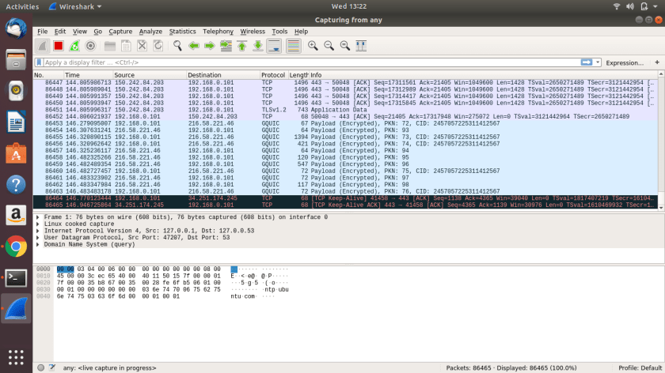Viewport: 665px width, 373px height.
Task: Sort packets by the Protocol column header
Action: pos(273,75)
